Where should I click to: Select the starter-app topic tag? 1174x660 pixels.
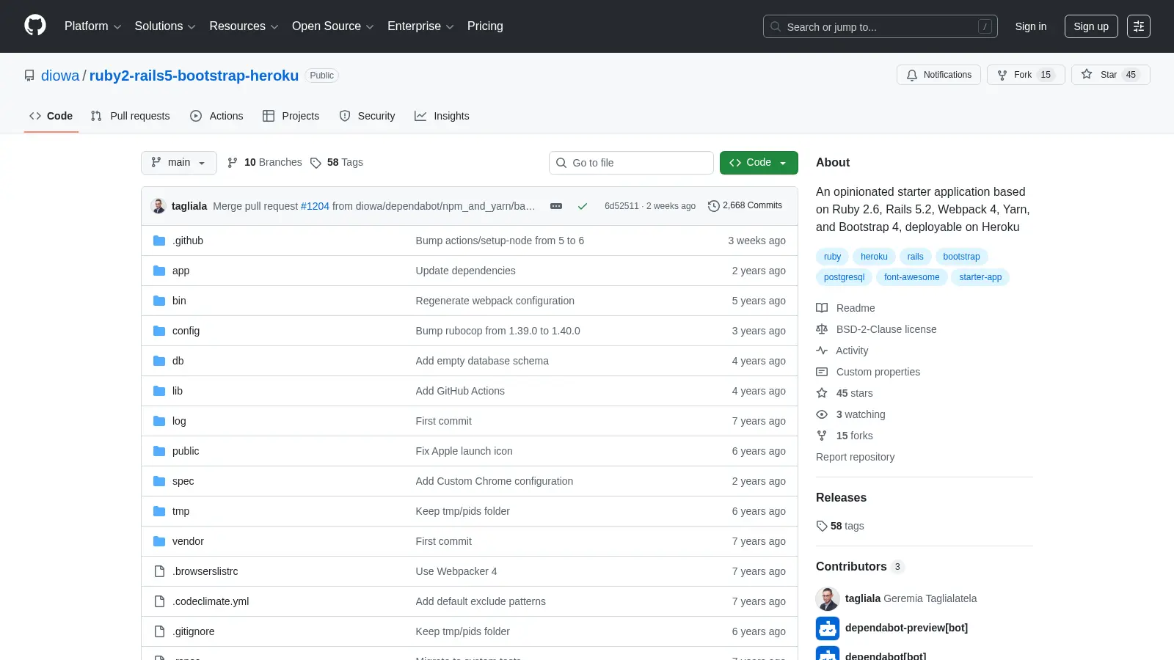click(980, 277)
